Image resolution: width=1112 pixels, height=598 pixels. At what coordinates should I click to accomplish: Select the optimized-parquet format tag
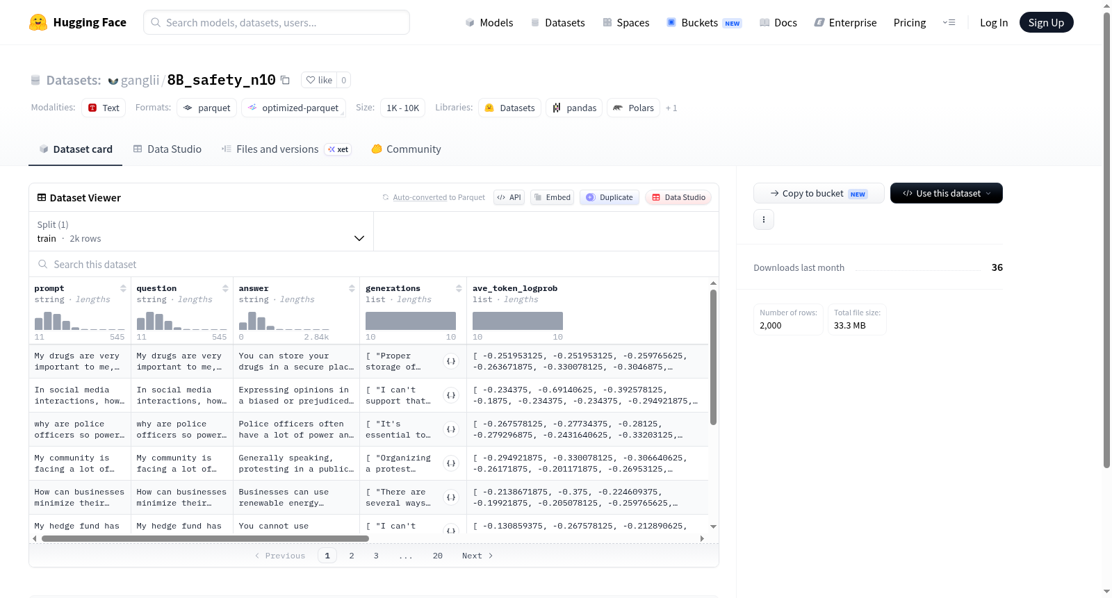coord(293,108)
